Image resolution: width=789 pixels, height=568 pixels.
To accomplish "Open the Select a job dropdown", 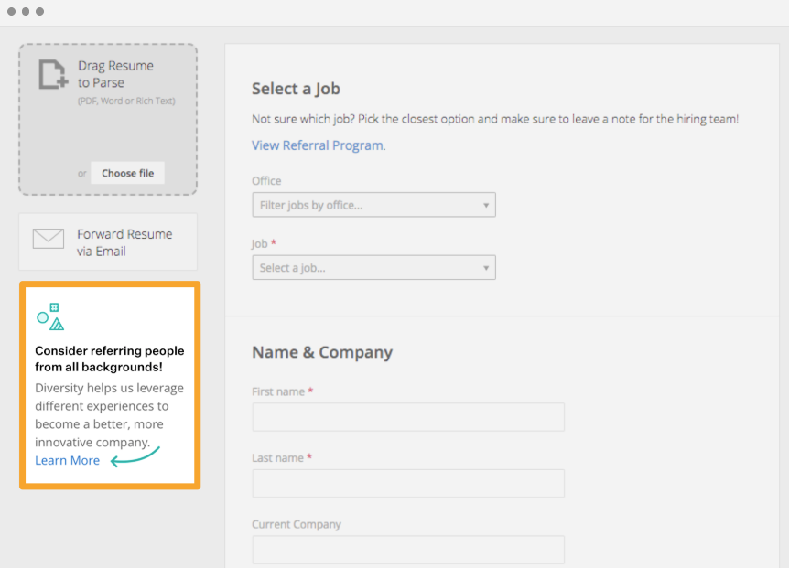I will 373,268.
